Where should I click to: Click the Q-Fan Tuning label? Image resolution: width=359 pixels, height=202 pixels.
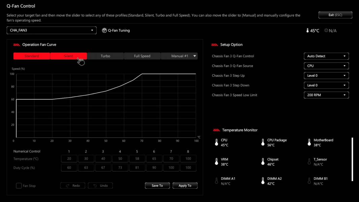[x=119, y=30]
